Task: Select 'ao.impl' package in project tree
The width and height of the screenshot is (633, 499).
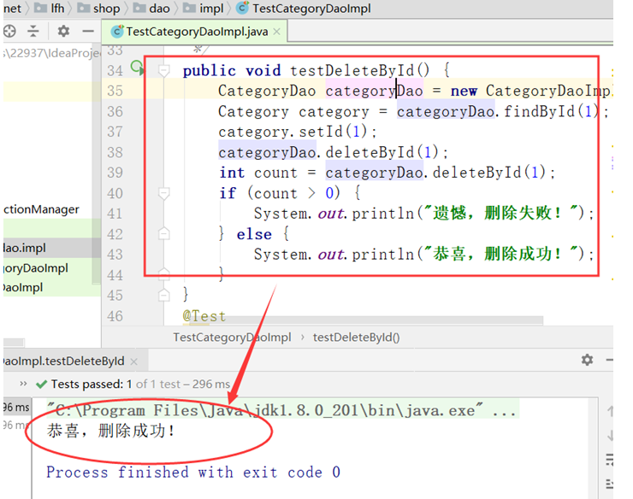Action: [x=25, y=248]
